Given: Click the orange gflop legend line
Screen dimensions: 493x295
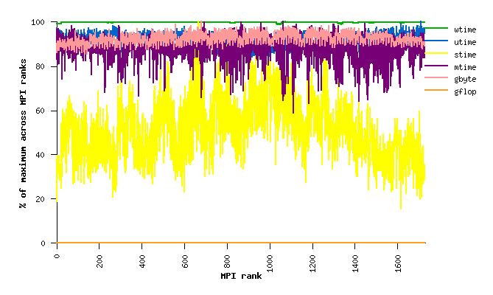Looking at the screenshot, I should pyautogui.click(x=436, y=90).
